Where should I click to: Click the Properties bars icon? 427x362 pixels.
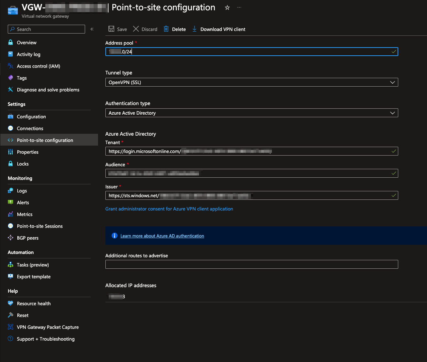pos(10,152)
